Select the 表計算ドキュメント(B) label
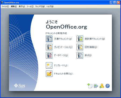 coord(95,39)
